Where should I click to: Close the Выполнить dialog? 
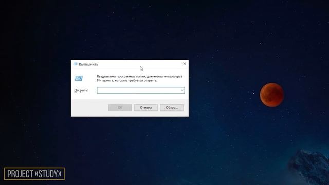184,64
